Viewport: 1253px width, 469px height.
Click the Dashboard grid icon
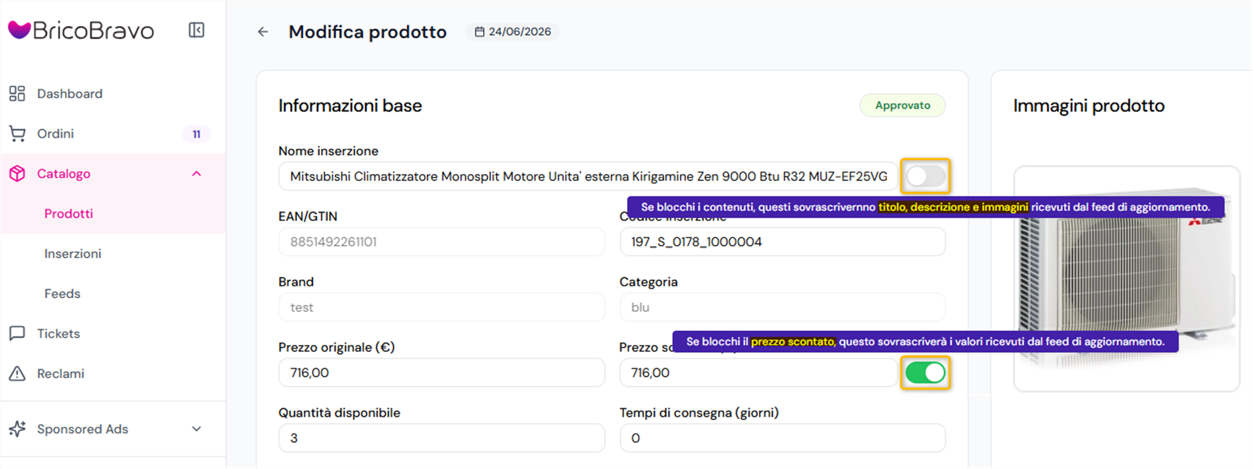click(x=17, y=93)
